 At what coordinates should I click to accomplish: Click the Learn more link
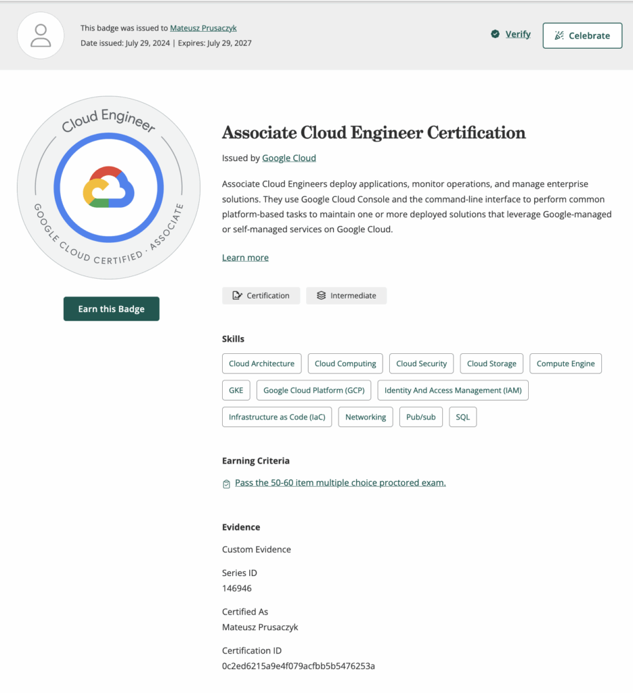point(245,257)
